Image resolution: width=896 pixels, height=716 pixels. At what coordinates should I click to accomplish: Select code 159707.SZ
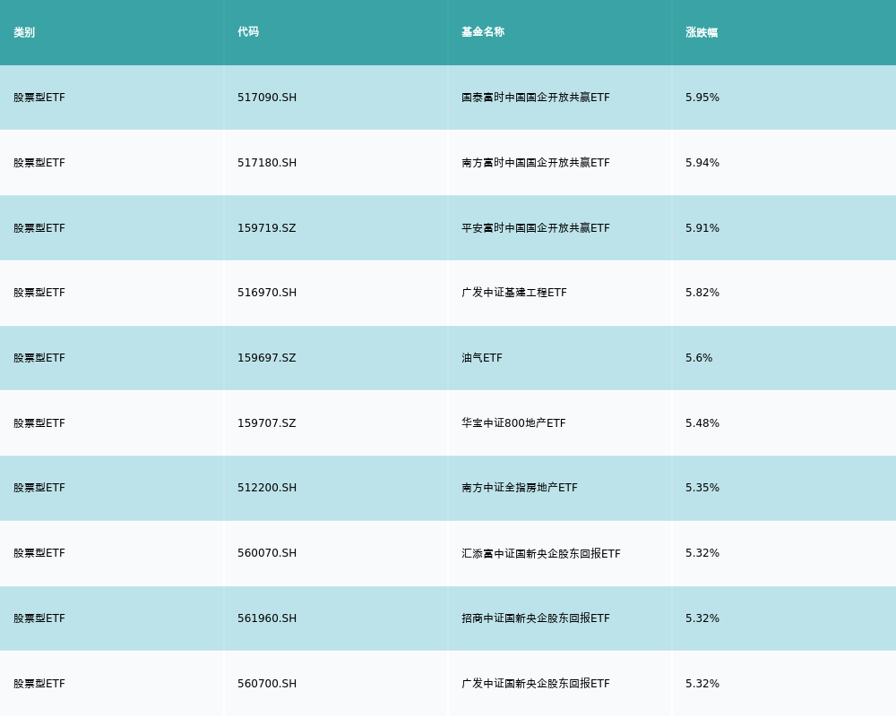tap(267, 423)
